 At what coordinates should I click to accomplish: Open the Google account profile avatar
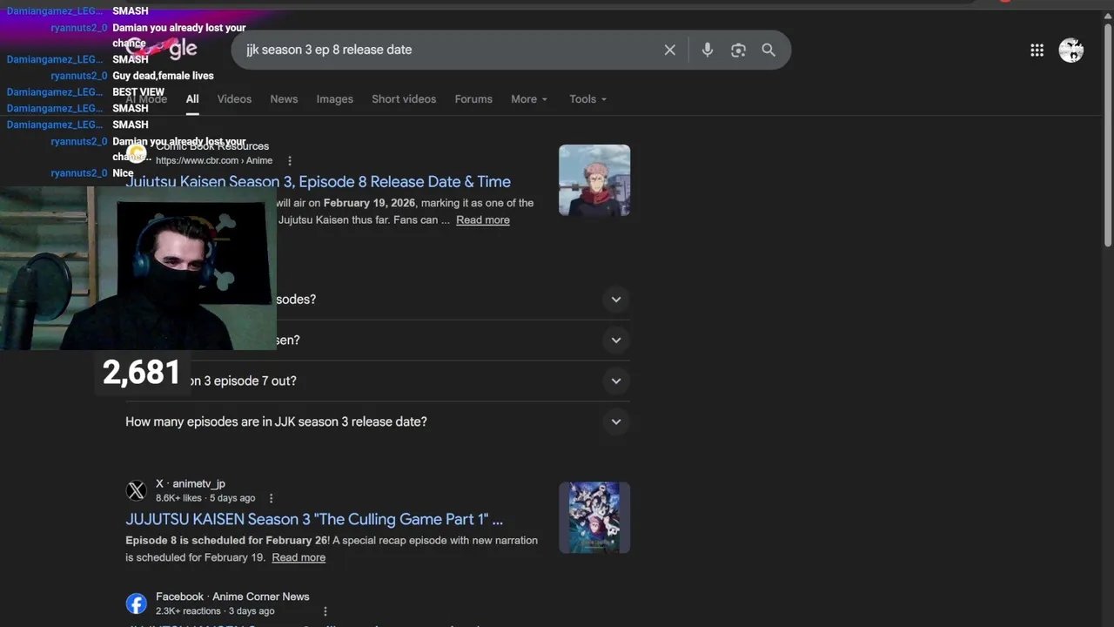click(1070, 51)
